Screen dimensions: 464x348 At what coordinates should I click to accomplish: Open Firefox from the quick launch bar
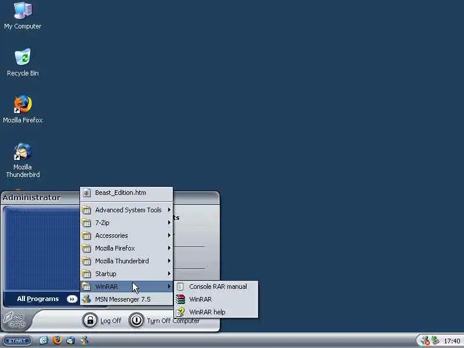tap(57, 340)
